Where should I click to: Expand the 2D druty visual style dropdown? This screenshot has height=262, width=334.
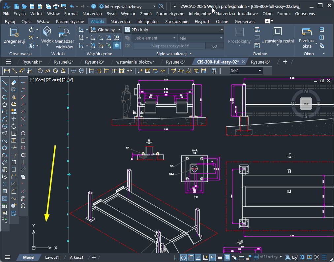click(x=222, y=30)
